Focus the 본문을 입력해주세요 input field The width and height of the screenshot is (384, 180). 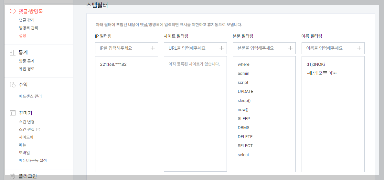(264, 48)
